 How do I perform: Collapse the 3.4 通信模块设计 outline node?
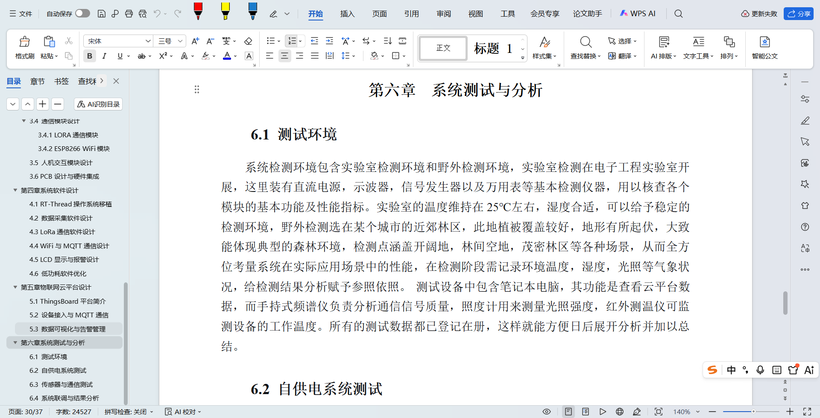pyautogui.click(x=24, y=121)
